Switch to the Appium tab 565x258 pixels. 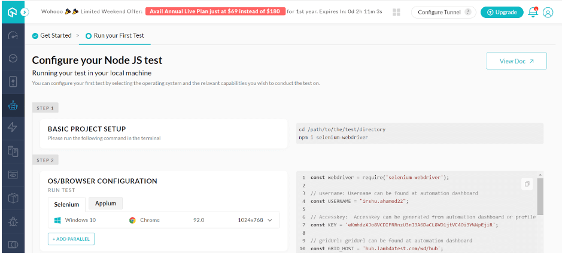click(x=106, y=204)
